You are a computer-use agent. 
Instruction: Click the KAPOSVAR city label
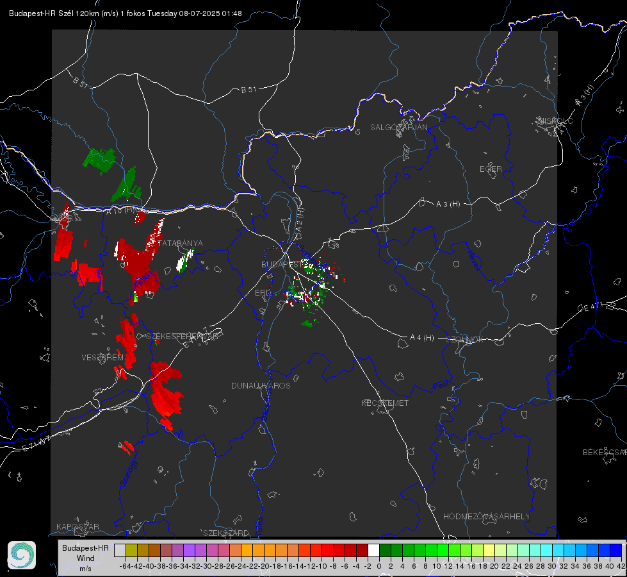[77, 526]
